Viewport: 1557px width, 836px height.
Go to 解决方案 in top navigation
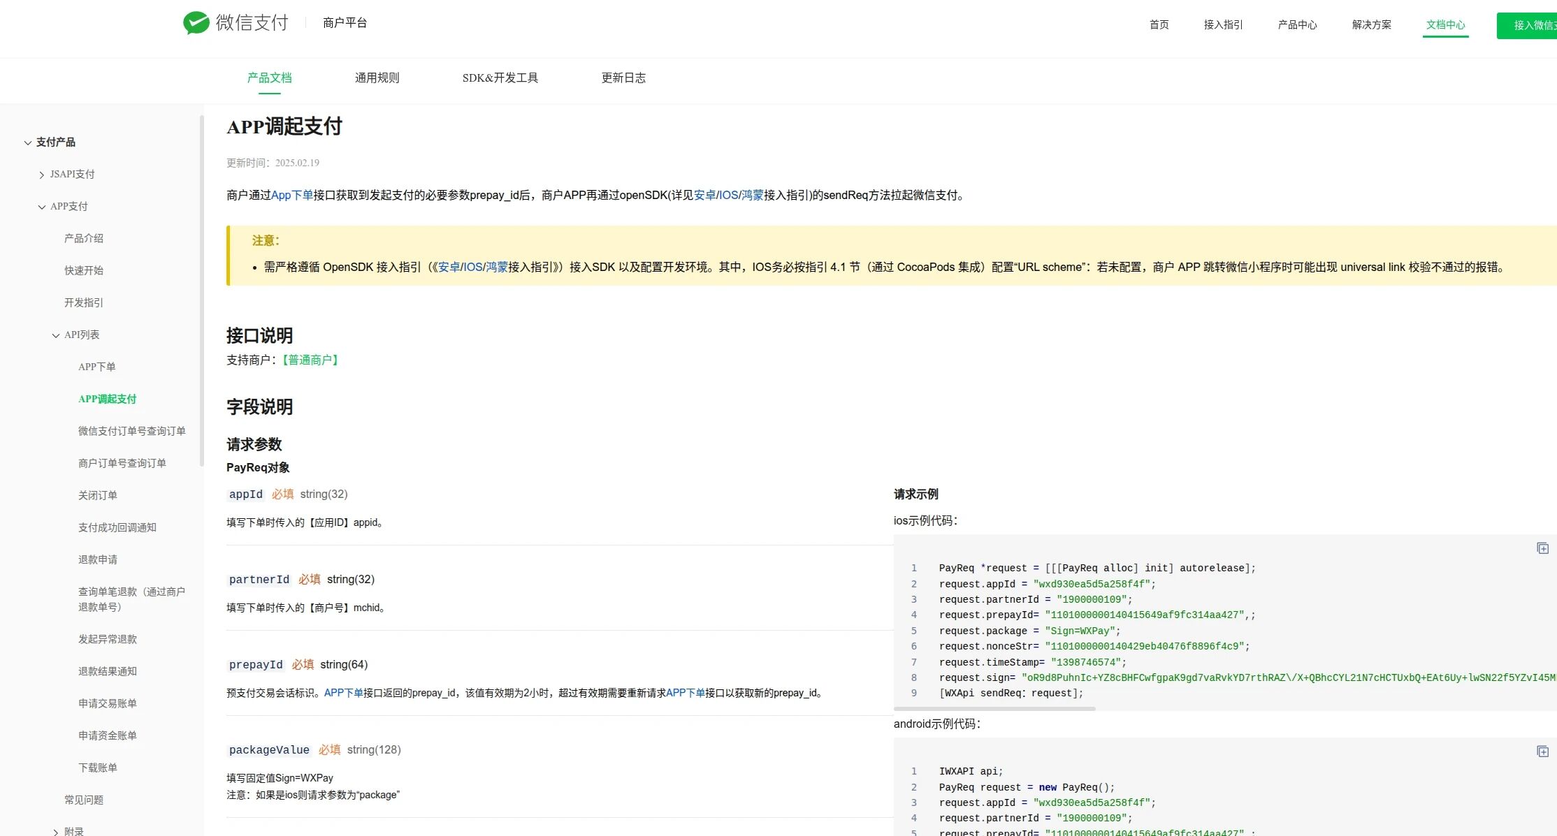pyautogui.click(x=1371, y=24)
